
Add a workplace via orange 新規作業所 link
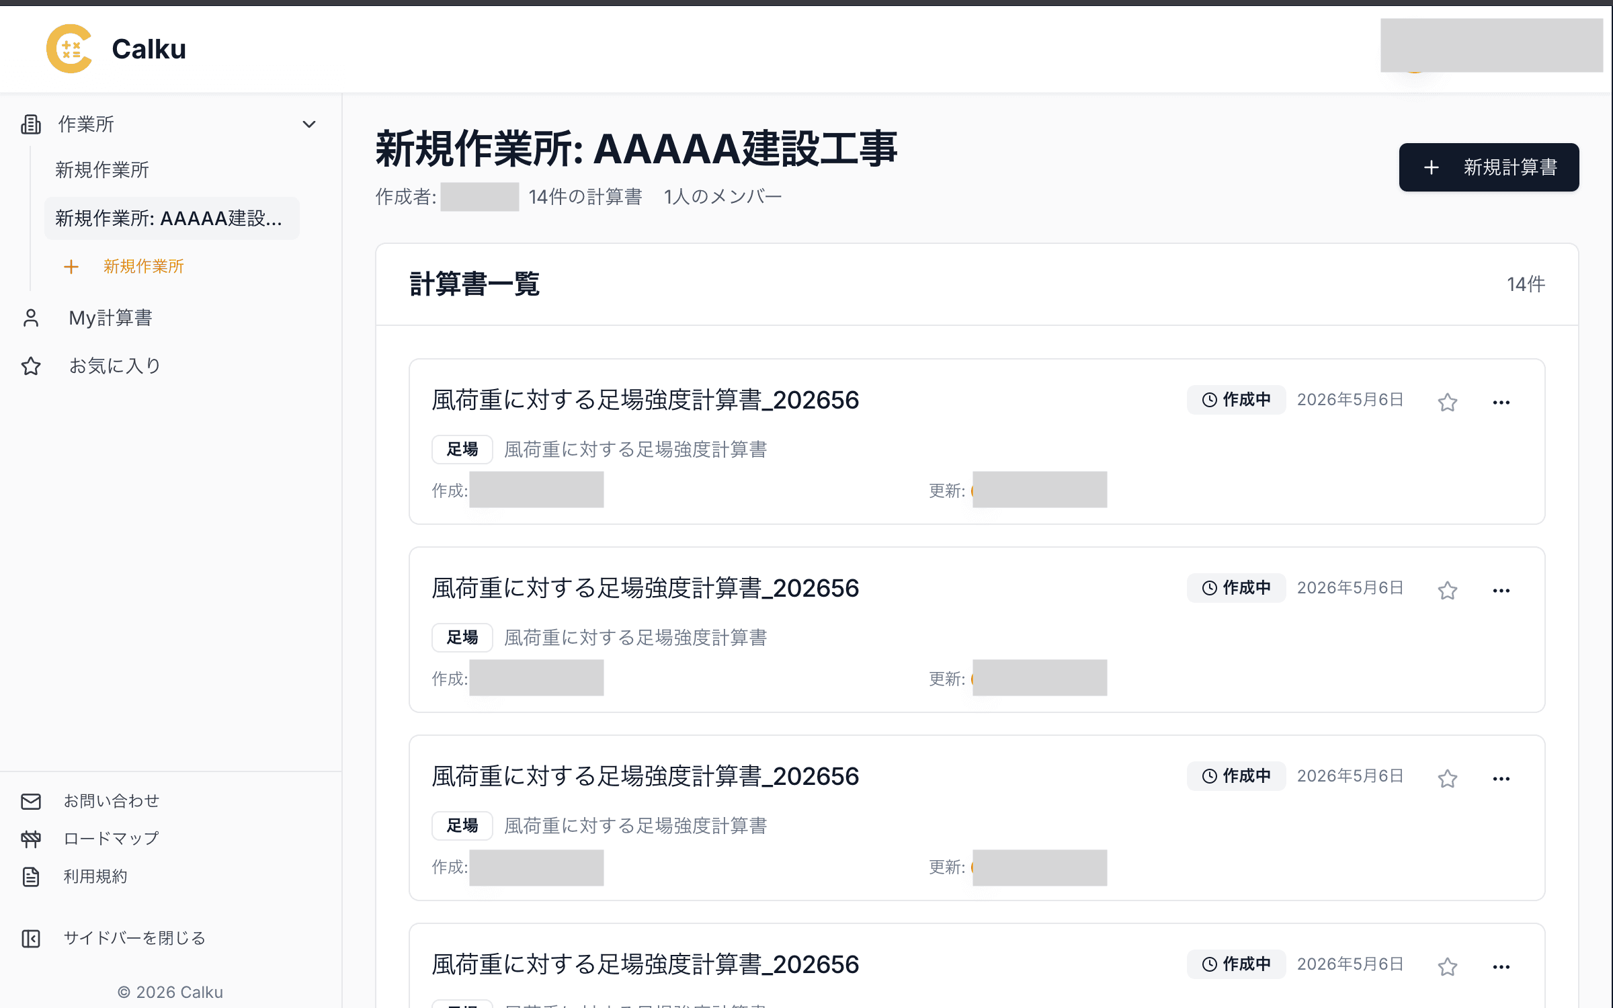[x=144, y=267]
